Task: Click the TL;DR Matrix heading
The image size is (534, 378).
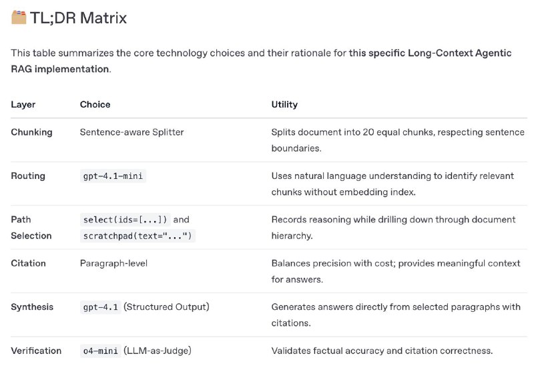Action: coord(78,18)
